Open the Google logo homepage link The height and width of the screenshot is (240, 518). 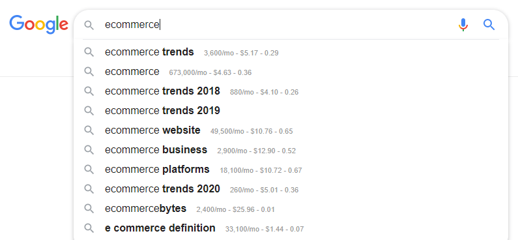[x=38, y=24]
